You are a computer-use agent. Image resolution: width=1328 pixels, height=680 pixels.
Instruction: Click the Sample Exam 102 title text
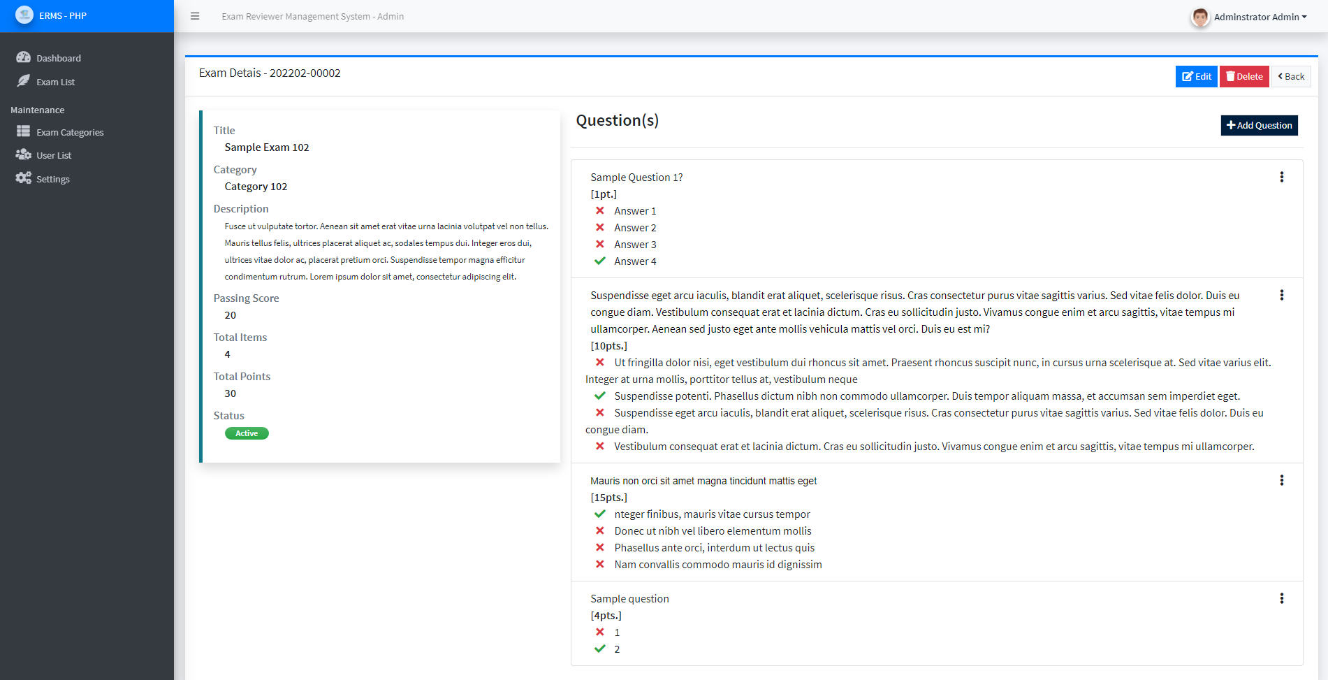267,147
